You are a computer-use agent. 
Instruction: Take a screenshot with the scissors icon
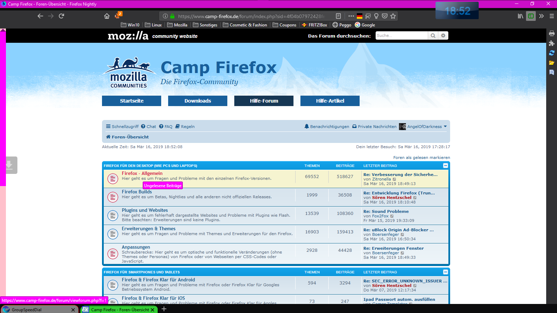coord(368,16)
